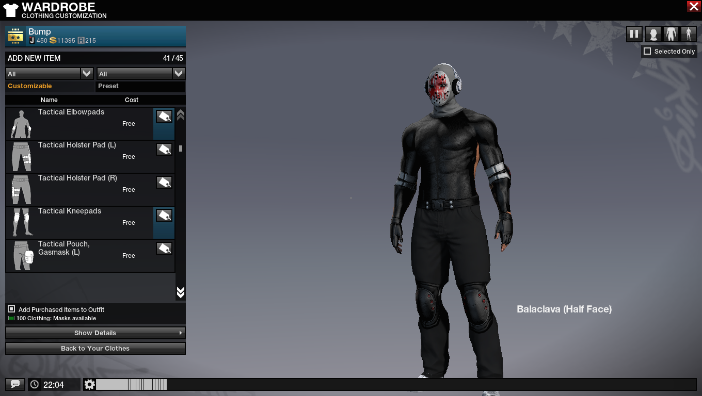This screenshot has height=396, width=702.
Task: Expand Show Details panel
Action: [95, 333]
